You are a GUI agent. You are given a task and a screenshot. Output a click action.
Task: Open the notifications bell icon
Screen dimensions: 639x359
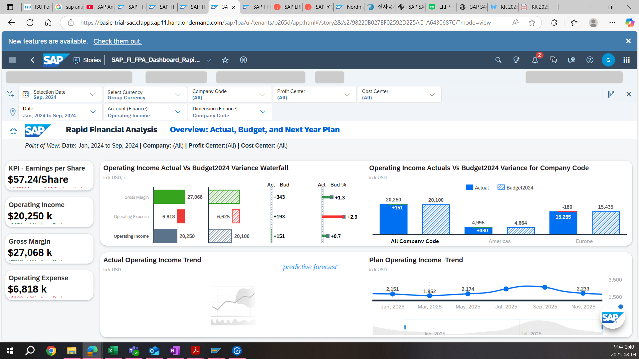tap(535, 60)
